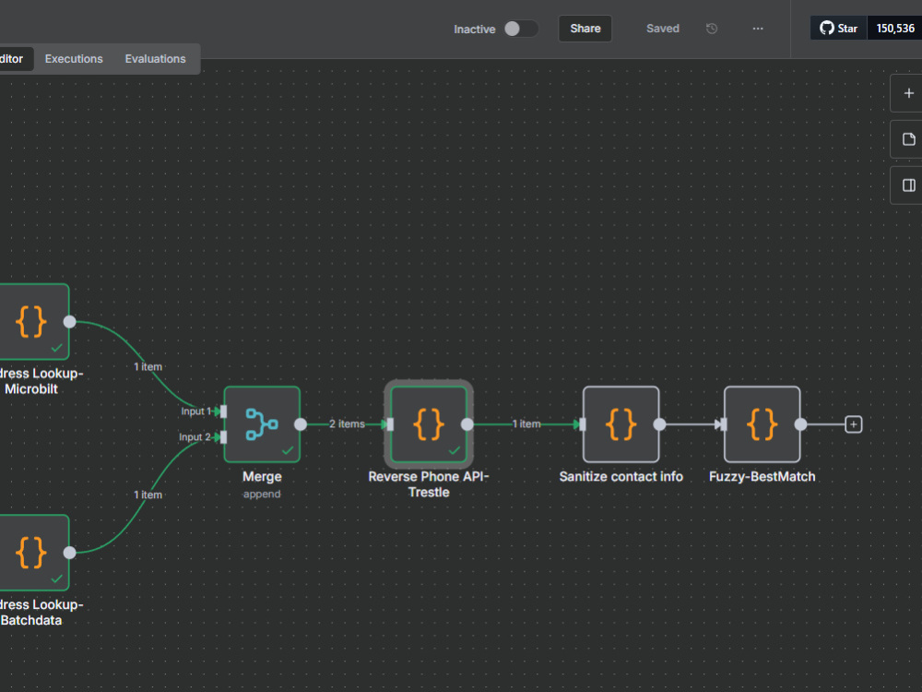Screen dimensions: 922x692
Task: Click the GitHub Star button
Action: click(839, 29)
